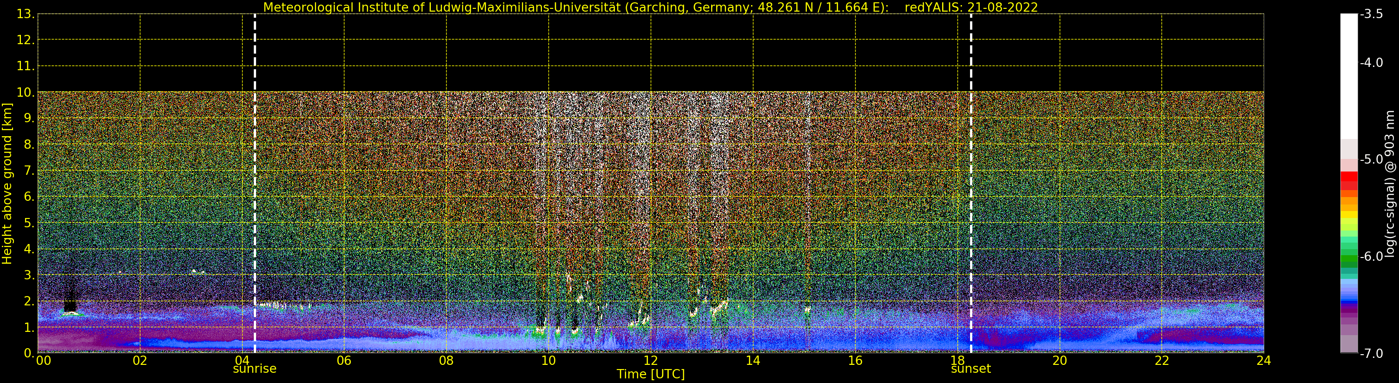Click the time axis tick label '12'

click(x=651, y=361)
